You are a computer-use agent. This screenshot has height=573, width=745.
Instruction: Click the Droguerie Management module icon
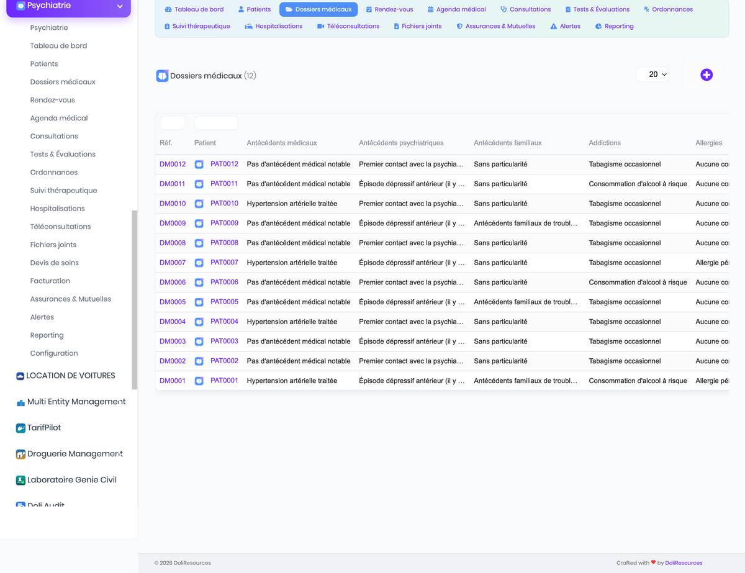tap(20, 454)
